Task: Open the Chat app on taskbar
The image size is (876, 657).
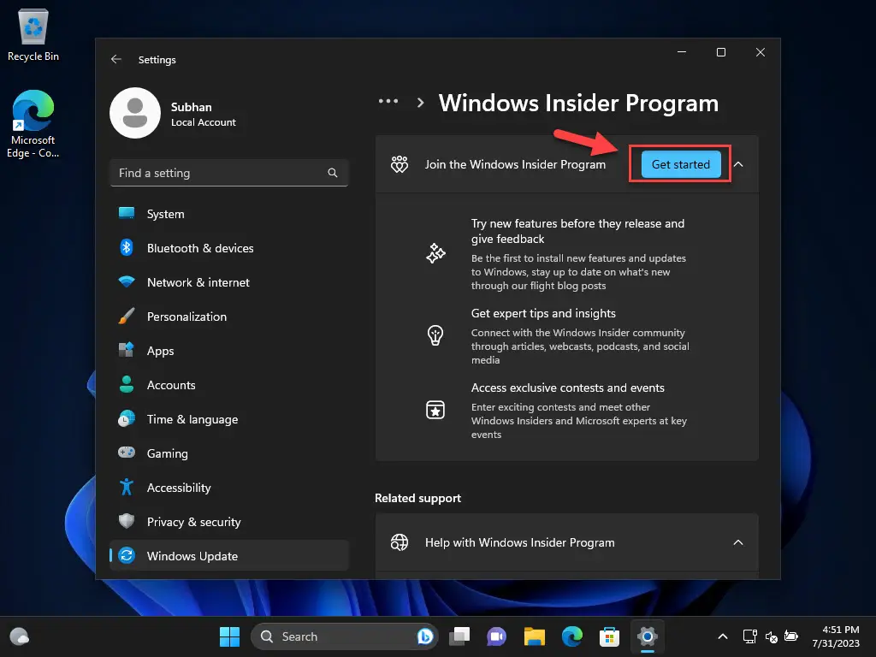Action: coord(496,636)
